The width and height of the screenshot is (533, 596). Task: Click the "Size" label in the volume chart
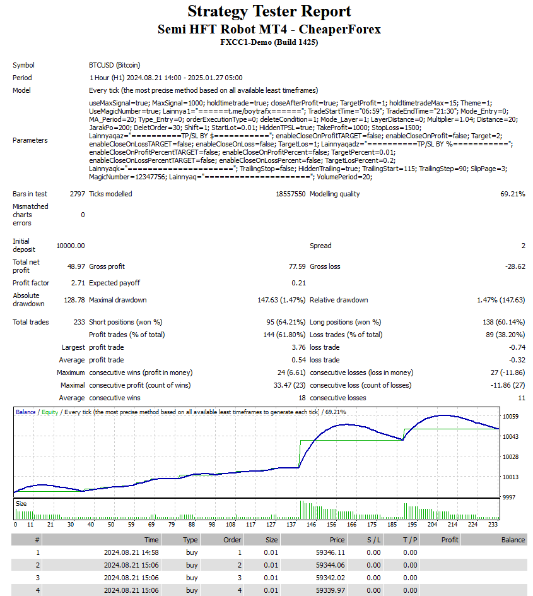click(x=21, y=504)
